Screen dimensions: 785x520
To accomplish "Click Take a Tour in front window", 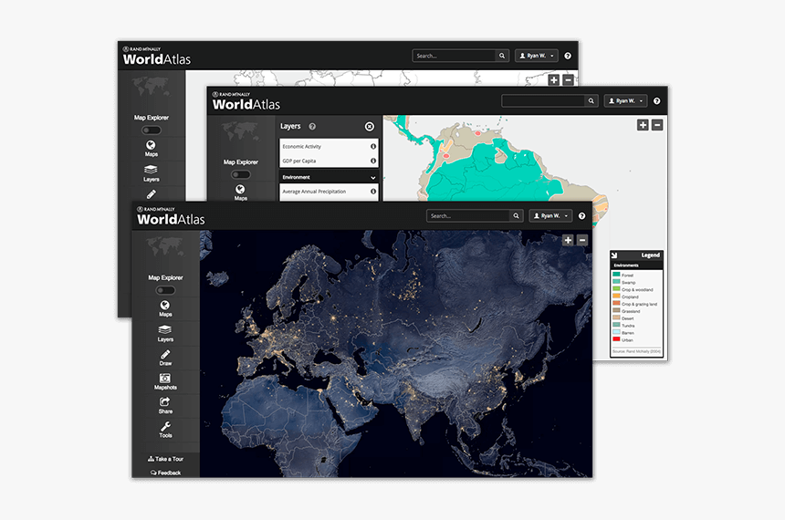I will pyautogui.click(x=166, y=459).
